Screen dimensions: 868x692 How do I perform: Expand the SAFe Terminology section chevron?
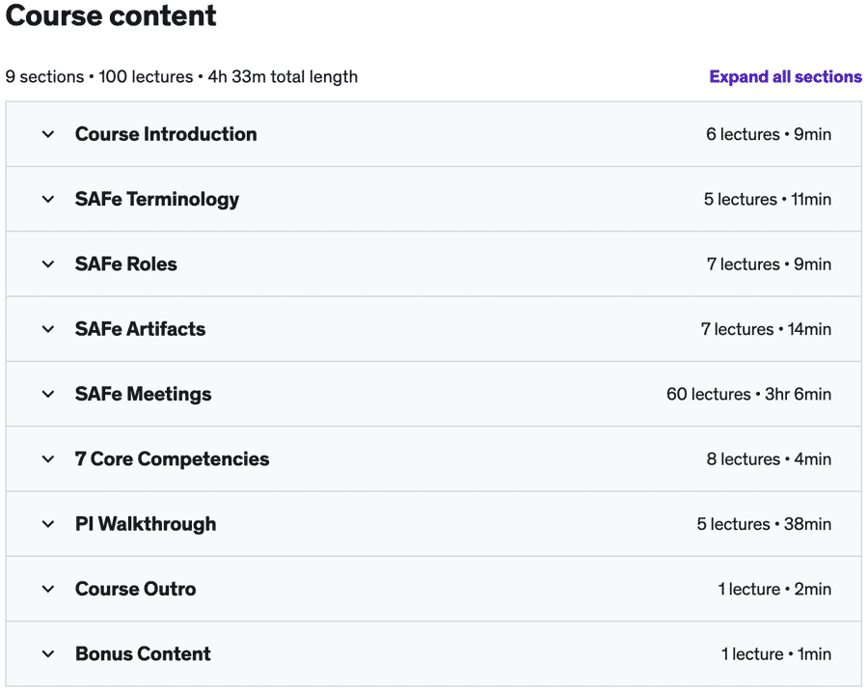(48, 200)
